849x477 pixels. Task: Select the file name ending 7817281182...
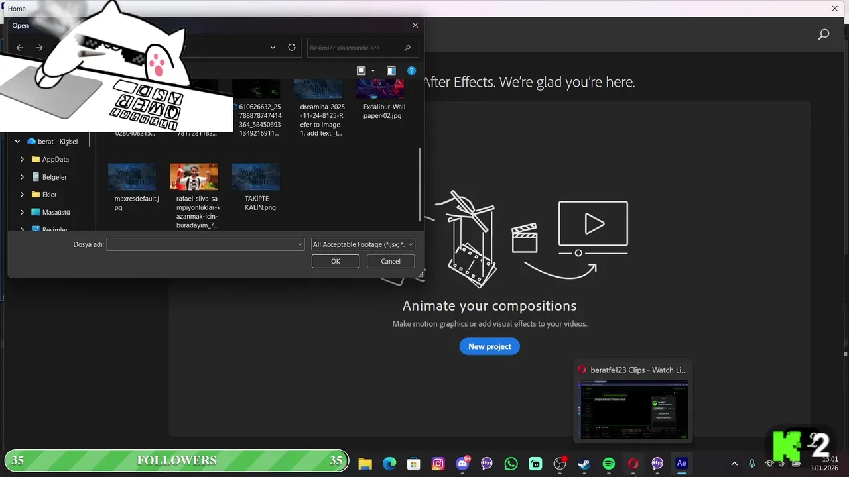pos(197,133)
